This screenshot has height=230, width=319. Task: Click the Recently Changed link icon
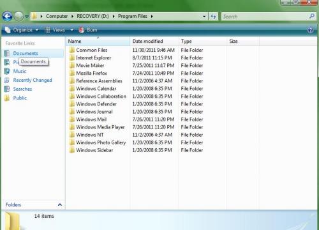pyautogui.click(x=7, y=80)
